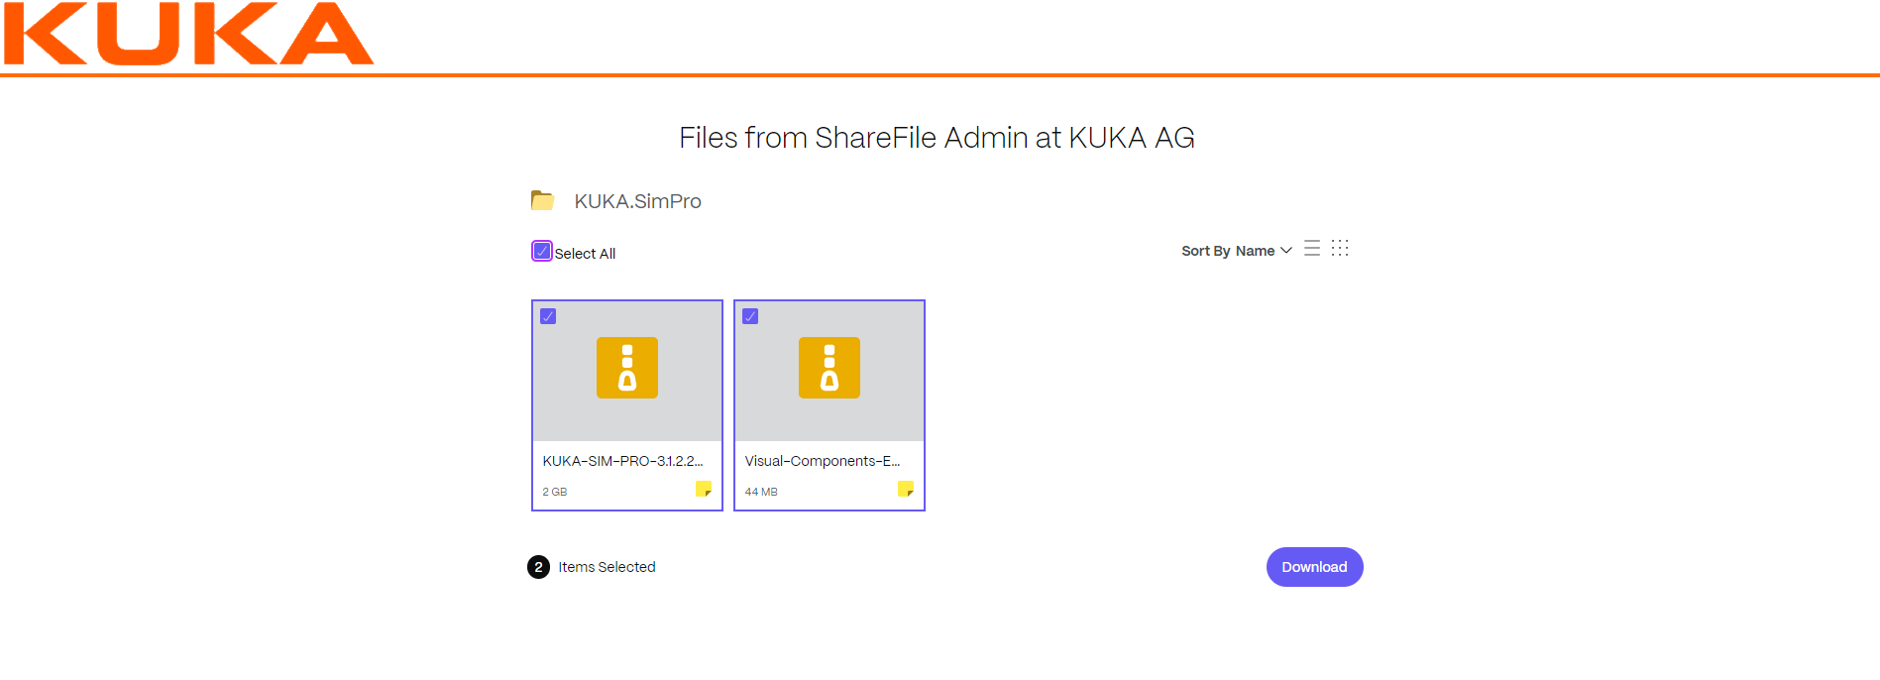Open the Sort By Name dropdown
Image resolution: width=1880 pixels, height=680 pixels.
[1228, 251]
